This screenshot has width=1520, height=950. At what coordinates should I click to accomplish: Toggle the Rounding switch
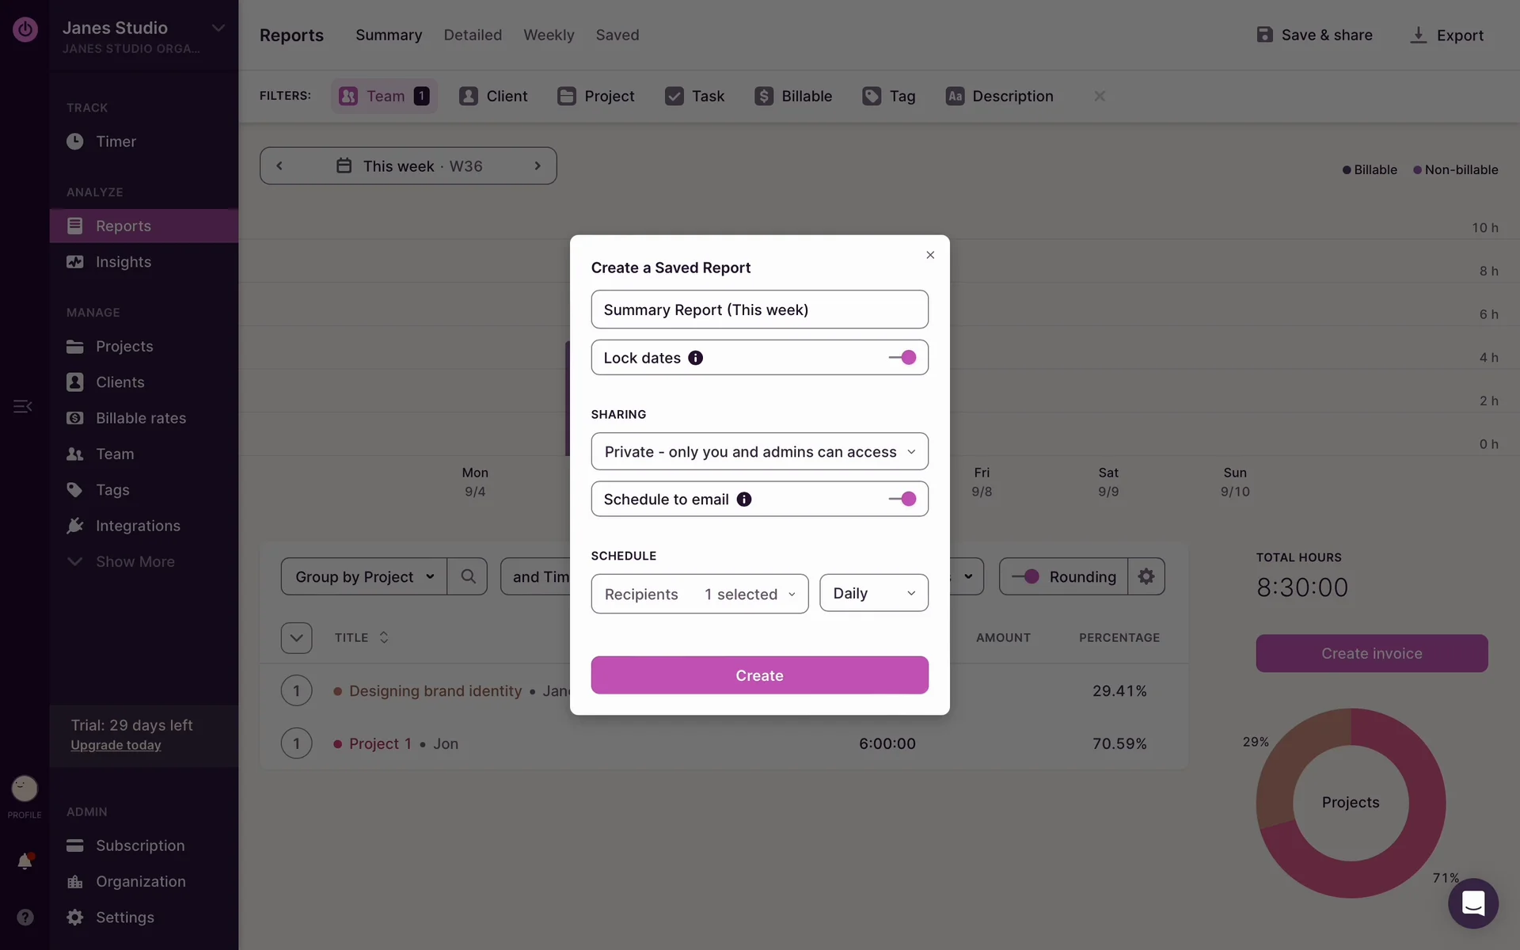point(1026,577)
